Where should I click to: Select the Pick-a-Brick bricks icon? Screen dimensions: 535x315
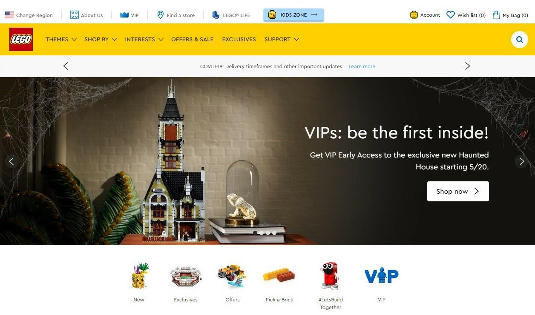click(x=279, y=276)
